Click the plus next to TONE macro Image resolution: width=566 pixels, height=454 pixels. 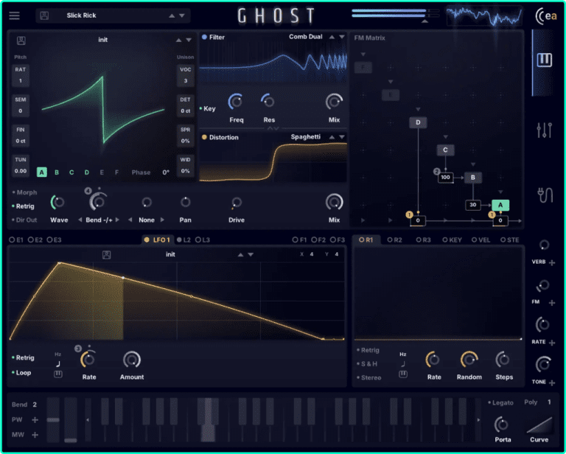click(552, 383)
